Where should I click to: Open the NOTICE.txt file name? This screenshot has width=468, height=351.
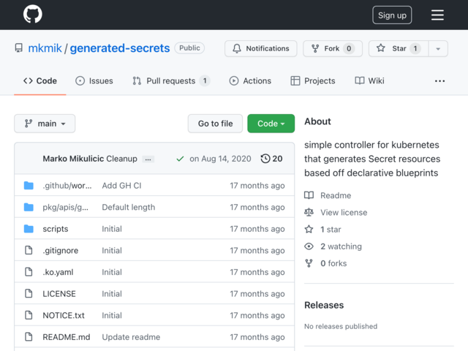[64, 315]
